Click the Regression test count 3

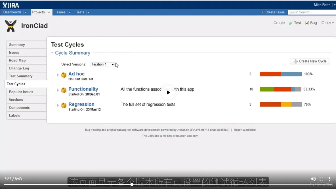(250, 105)
